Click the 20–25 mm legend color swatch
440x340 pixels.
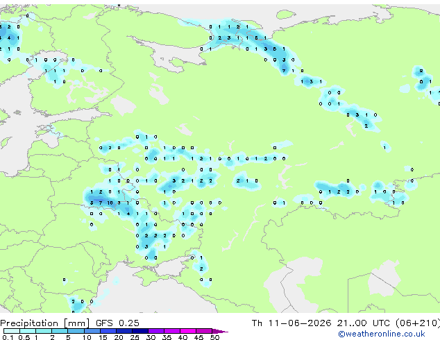coord(124,331)
